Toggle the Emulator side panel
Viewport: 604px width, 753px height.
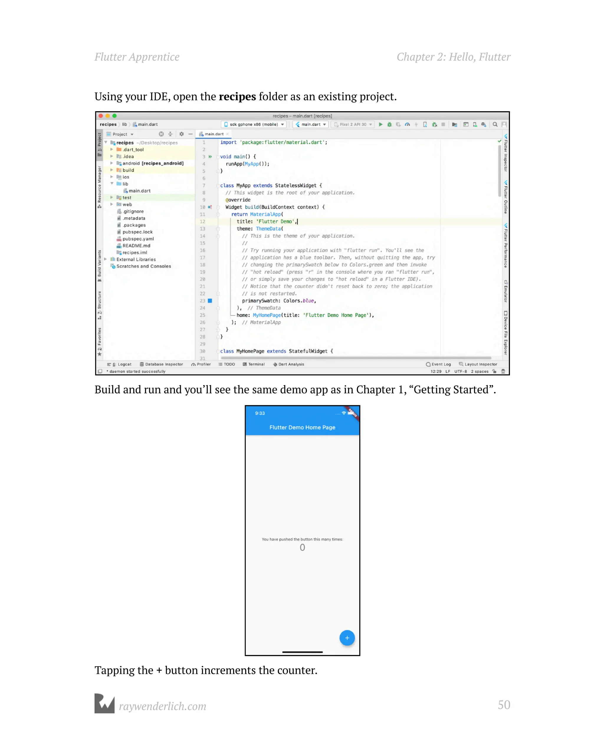coord(505,291)
